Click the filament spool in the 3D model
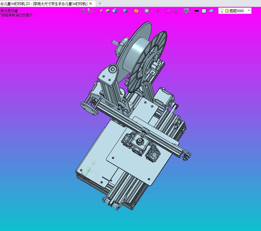Screen dimensions: 261x231 pos(142,57)
